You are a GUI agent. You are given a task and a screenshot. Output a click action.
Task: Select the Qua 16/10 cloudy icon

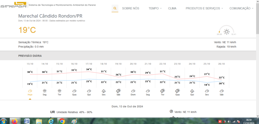(74, 91)
